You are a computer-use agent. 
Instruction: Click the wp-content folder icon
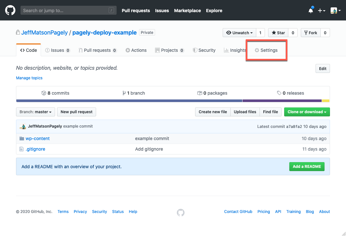pos(22,138)
